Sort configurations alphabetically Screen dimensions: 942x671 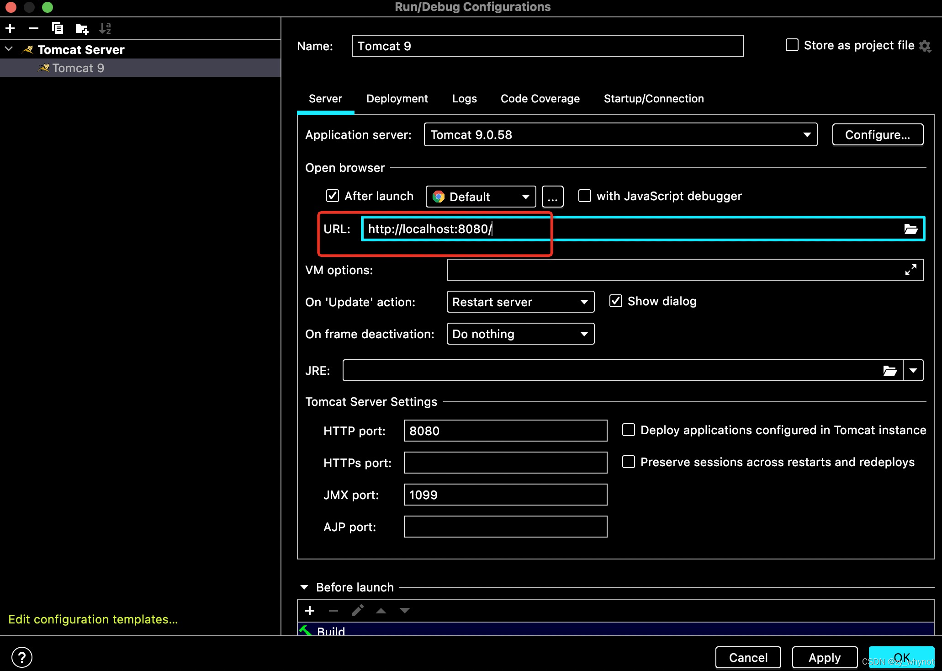tap(105, 28)
